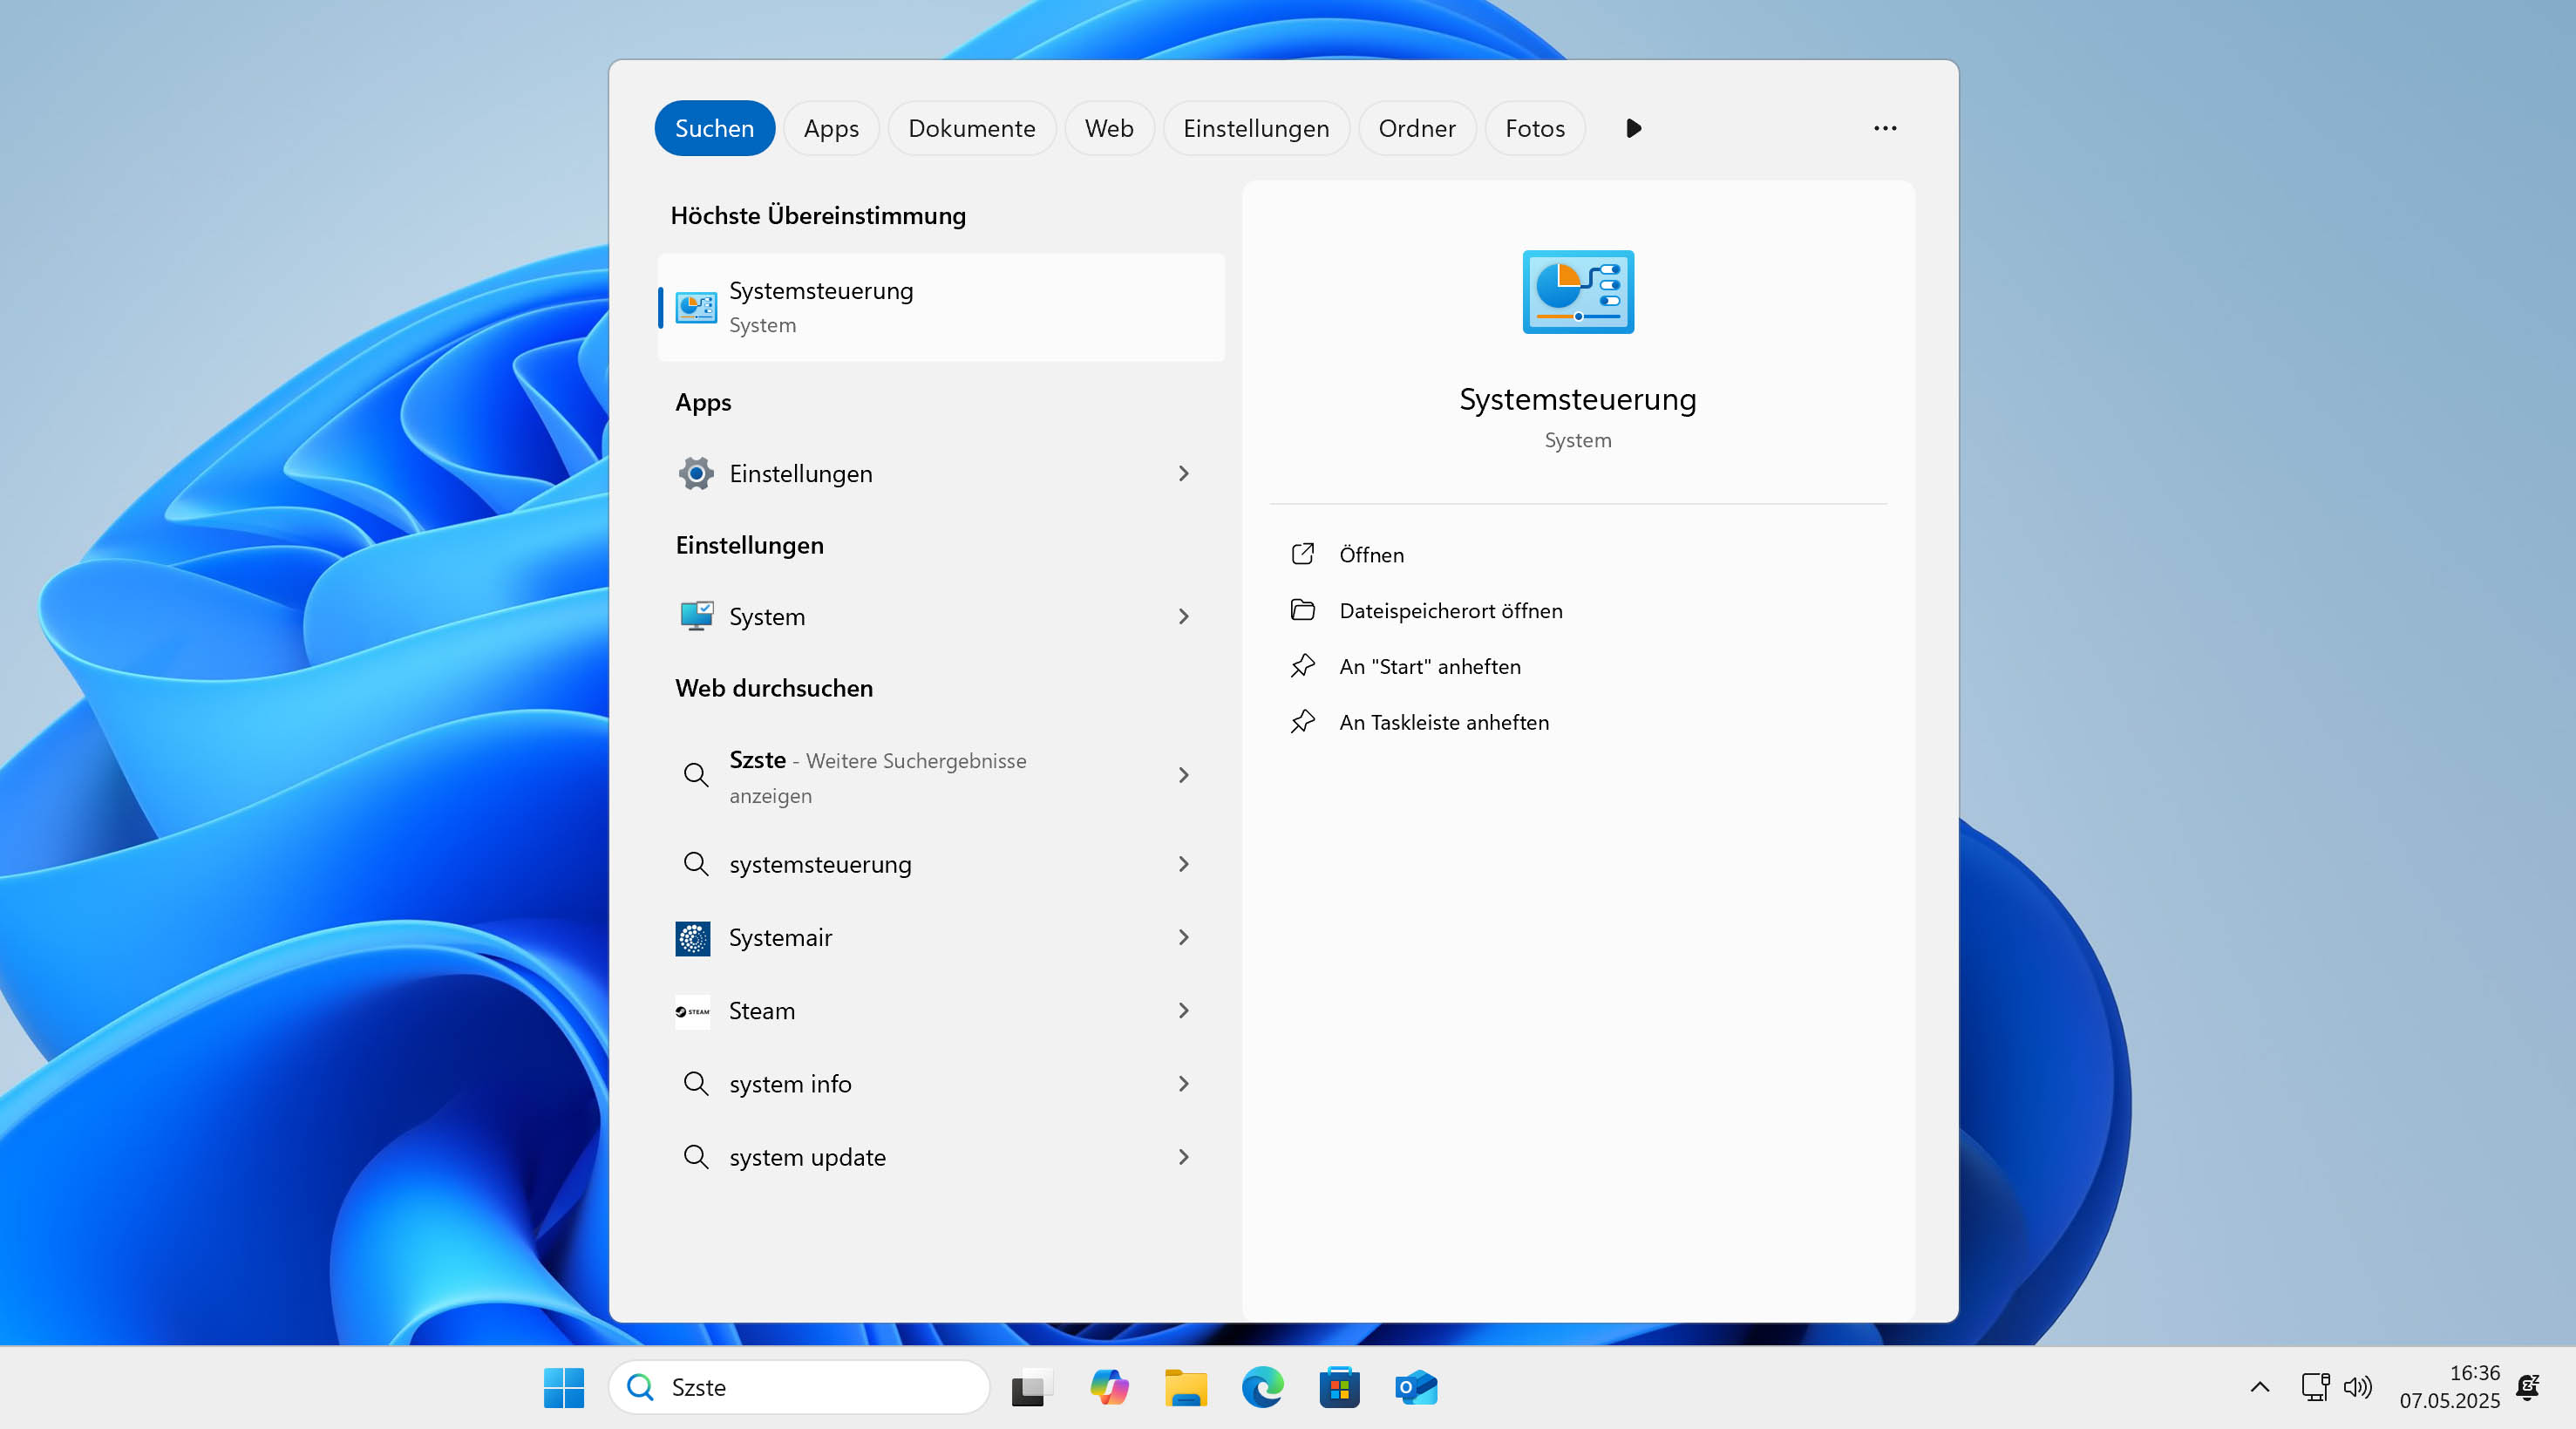Expand the System settings result chevron
Image resolution: width=2576 pixels, height=1429 pixels.
[1184, 616]
